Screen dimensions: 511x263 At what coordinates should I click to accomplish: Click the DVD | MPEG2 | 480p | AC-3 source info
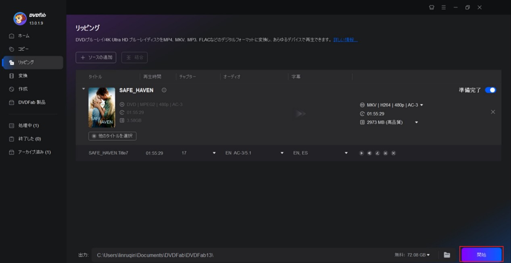(154, 104)
